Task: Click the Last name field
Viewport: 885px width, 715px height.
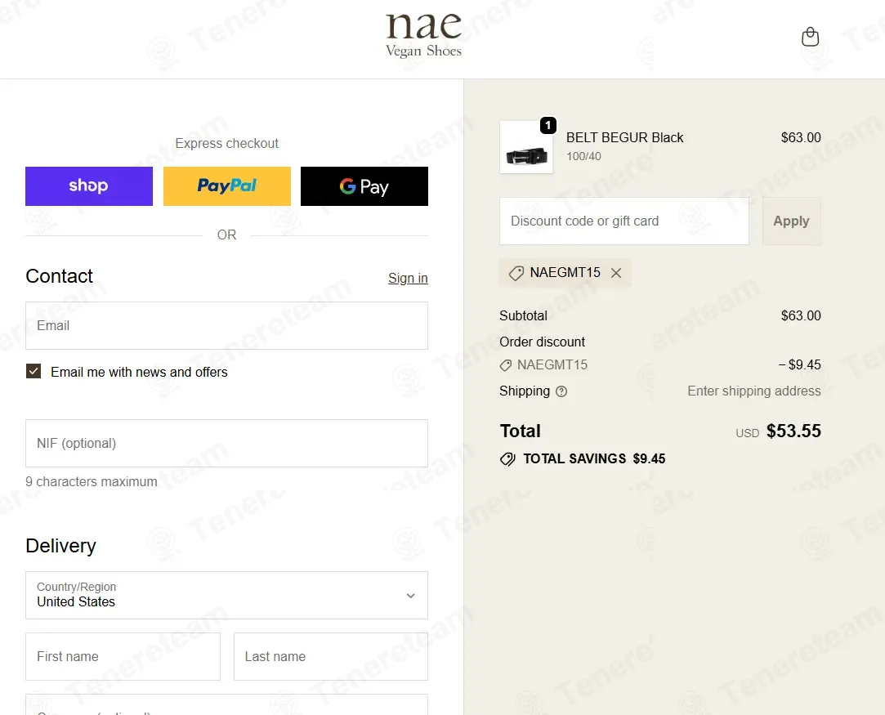Action: [x=331, y=656]
